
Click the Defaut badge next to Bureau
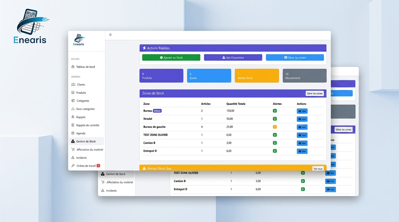[x=157, y=111]
